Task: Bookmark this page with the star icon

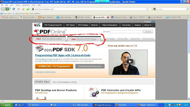Action: pos(147,9)
